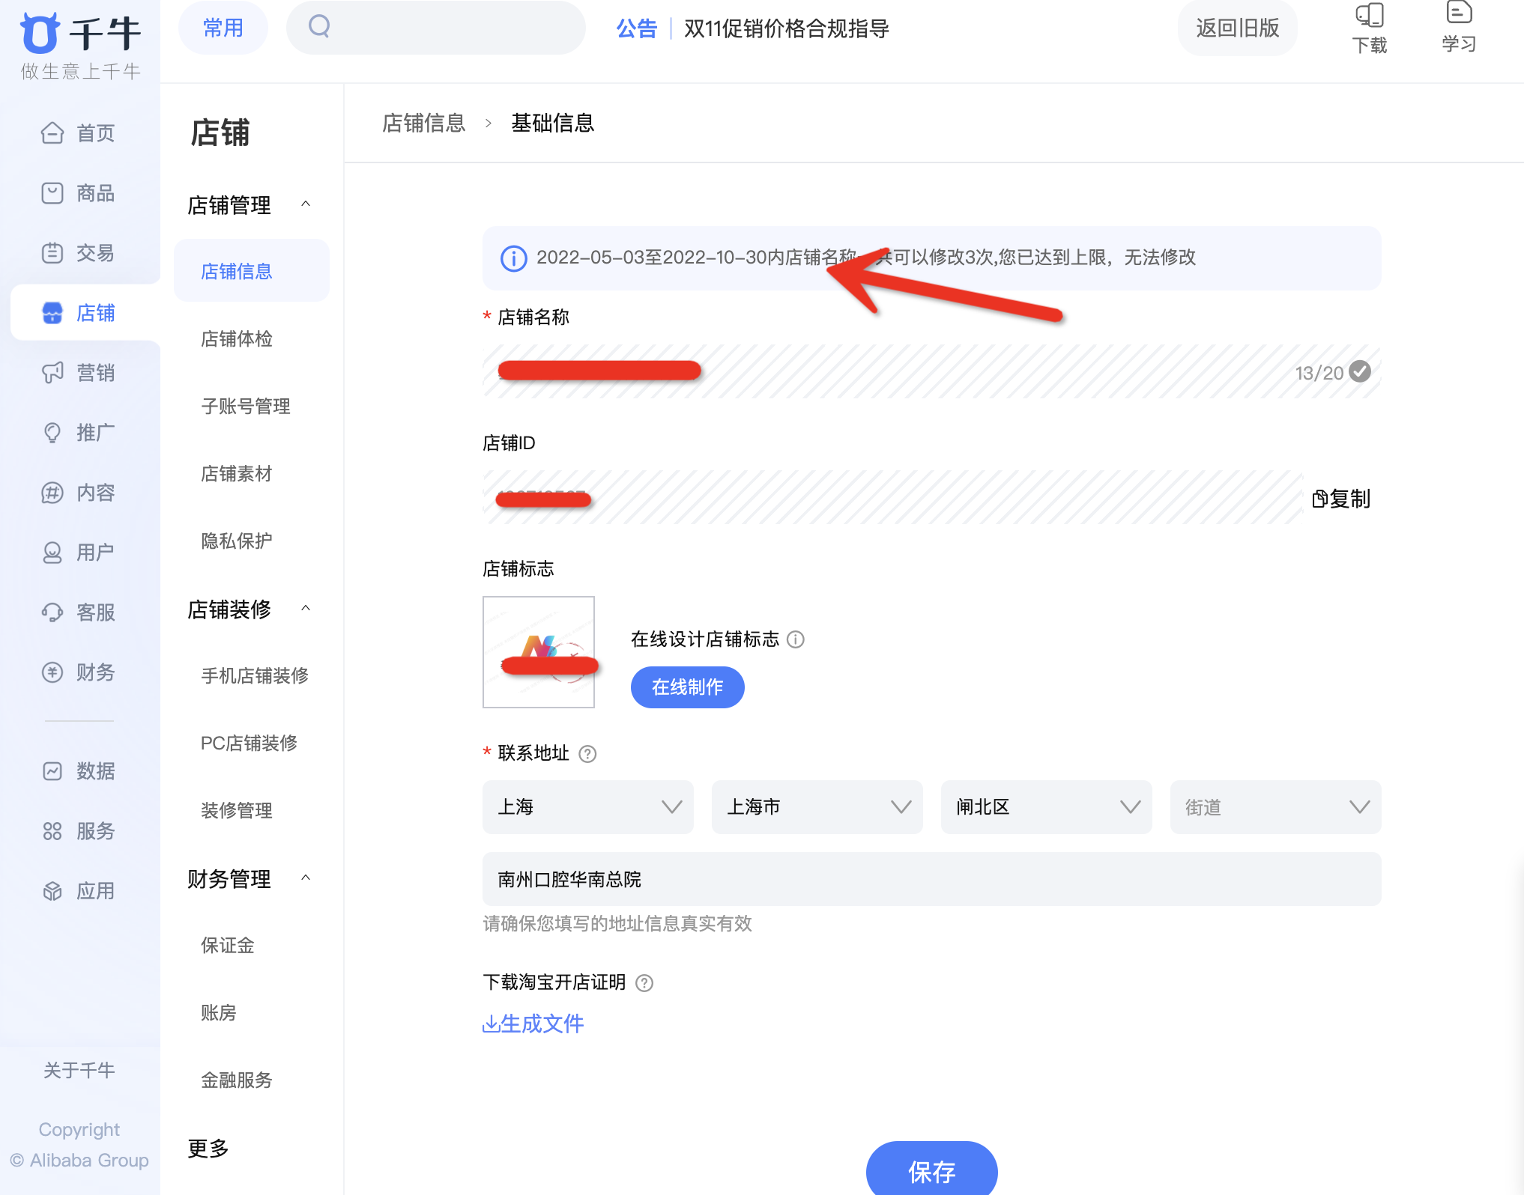The height and width of the screenshot is (1195, 1524).
Task: Click the search magnifier icon
Action: click(320, 27)
